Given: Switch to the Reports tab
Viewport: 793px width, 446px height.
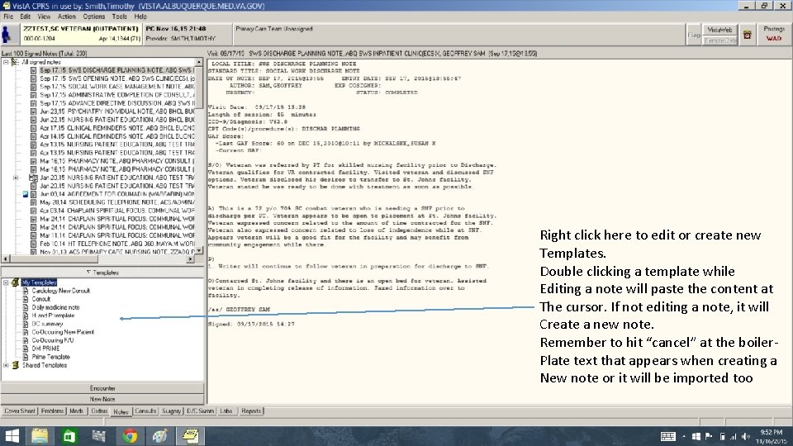Looking at the screenshot, I should (251, 411).
